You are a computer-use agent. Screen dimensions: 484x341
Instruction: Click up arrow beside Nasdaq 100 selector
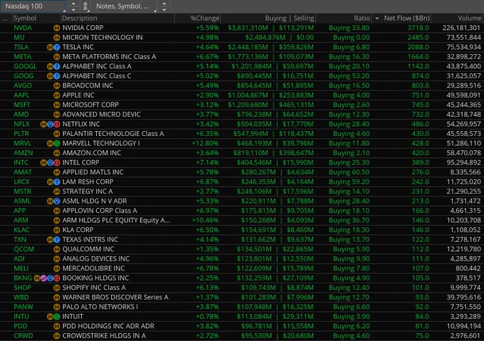click(x=73, y=4)
